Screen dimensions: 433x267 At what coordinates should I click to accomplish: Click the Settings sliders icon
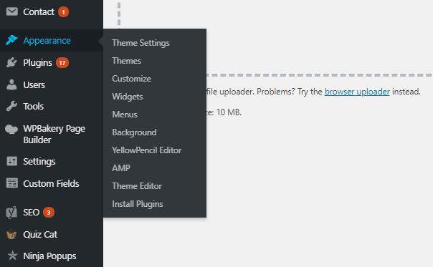point(12,161)
